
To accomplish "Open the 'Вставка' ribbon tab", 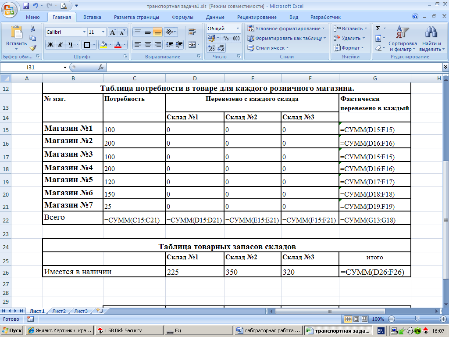I will click(x=92, y=17).
